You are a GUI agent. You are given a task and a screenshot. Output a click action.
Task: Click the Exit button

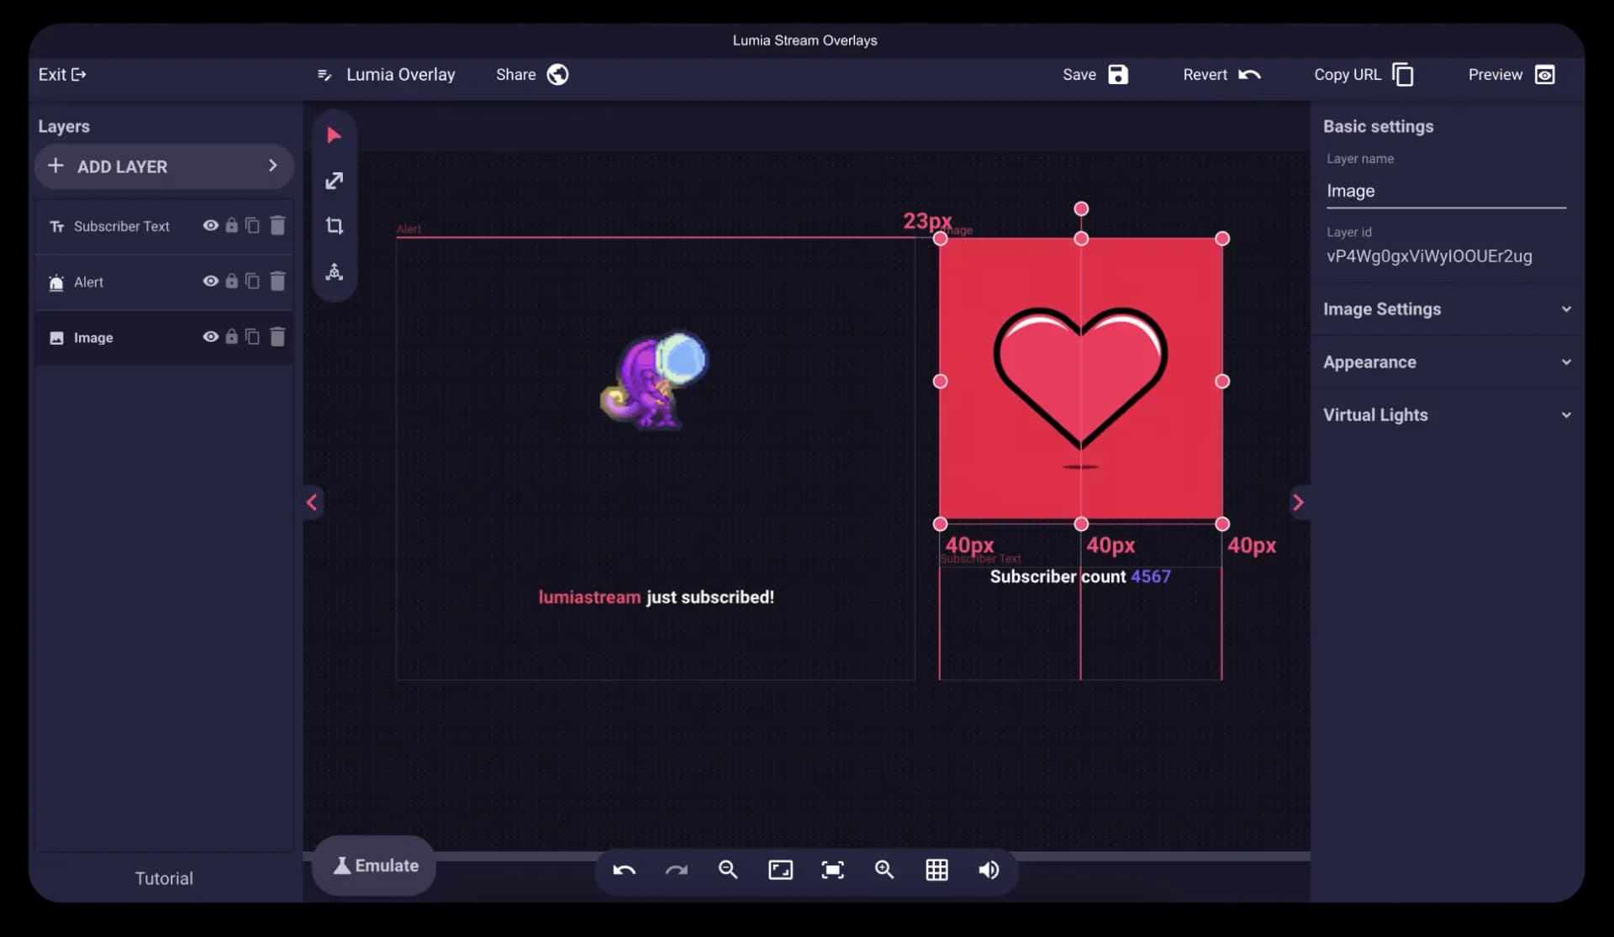(x=62, y=75)
